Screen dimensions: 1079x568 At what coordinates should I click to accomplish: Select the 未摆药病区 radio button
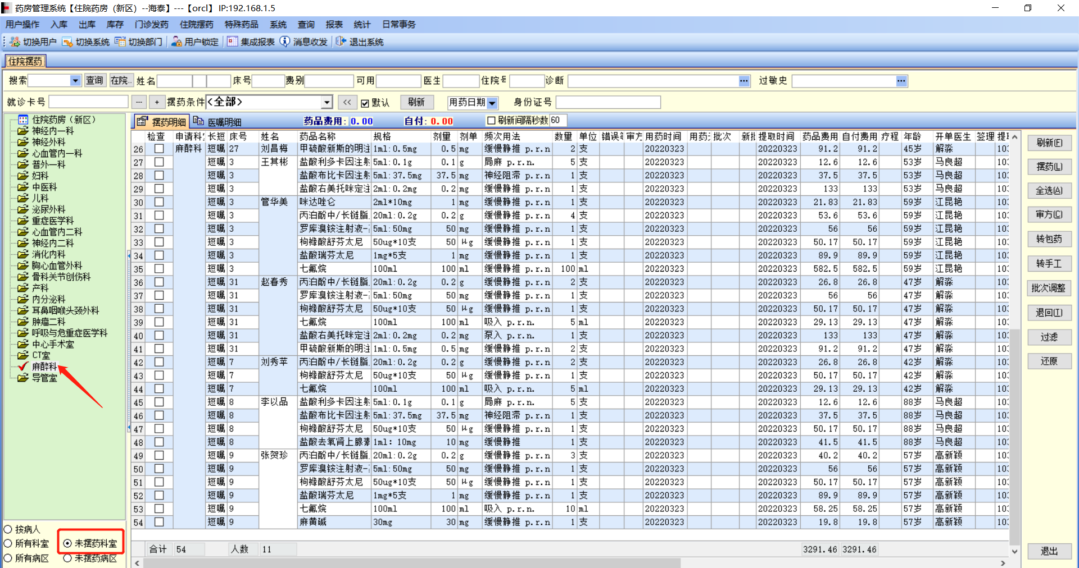67,558
